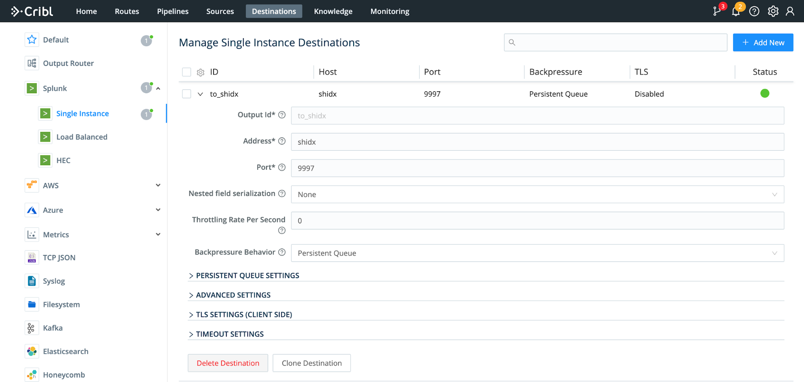Show help for Port field
Viewport: 804px width, 382px height.
[282, 167]
